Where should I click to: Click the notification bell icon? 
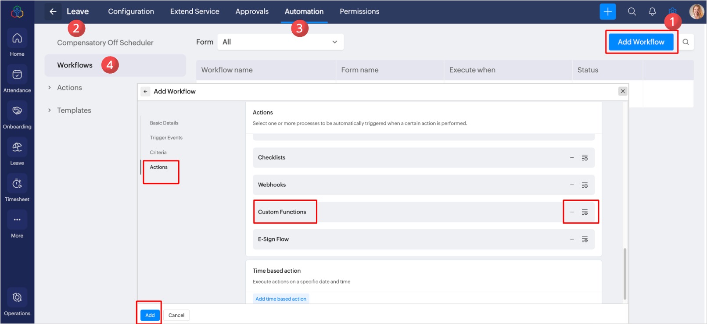click(x=652, y=12)
